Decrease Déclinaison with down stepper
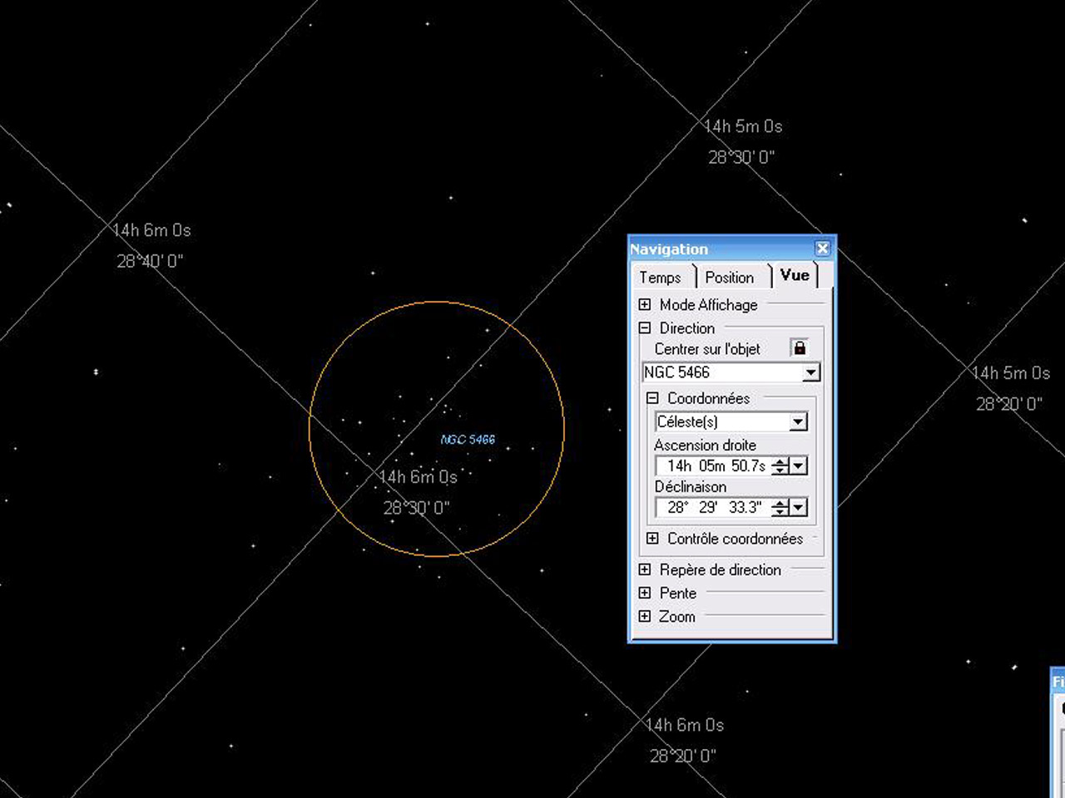This screenshot has width=1065, height=798. coord(780,511)
